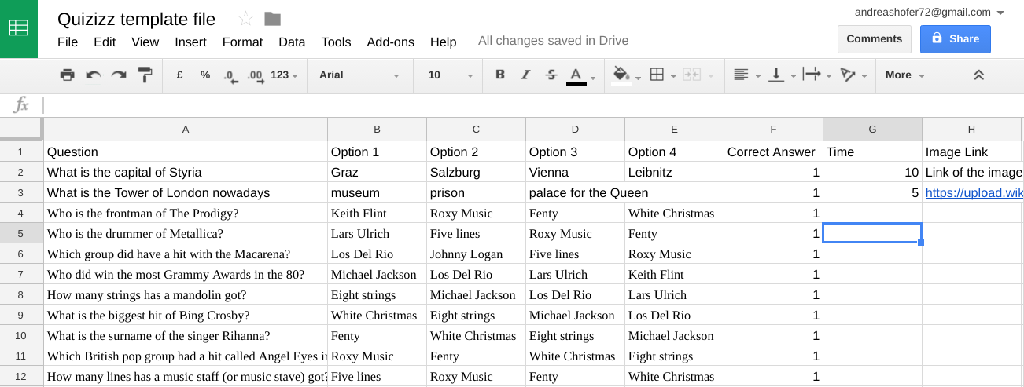
Task: Click 'All changes saved in Drive' status
Action: click(553, 41)
